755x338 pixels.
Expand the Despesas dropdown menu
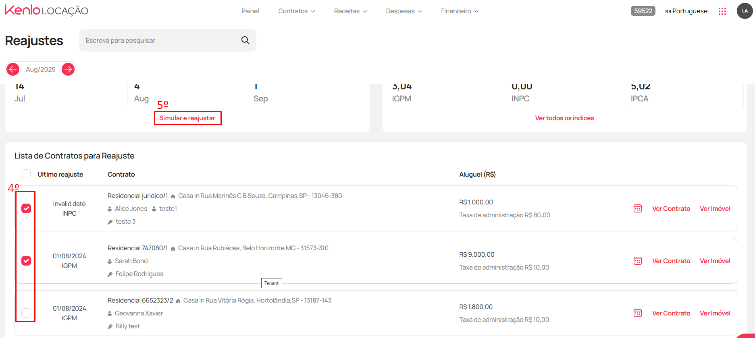click(x=404, y=11)
